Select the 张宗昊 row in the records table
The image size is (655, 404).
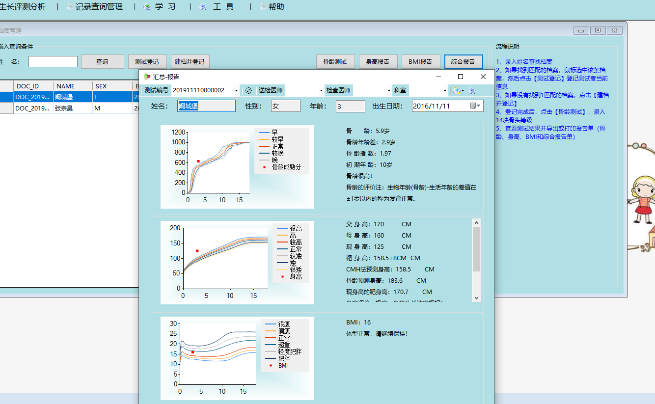pyautogui.click(x=69, y=108)
